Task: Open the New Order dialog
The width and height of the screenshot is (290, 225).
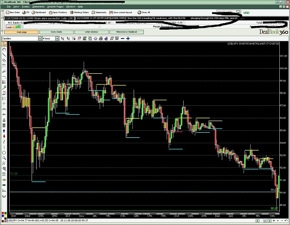Action: pyautogui.click(x=13, y=13)
